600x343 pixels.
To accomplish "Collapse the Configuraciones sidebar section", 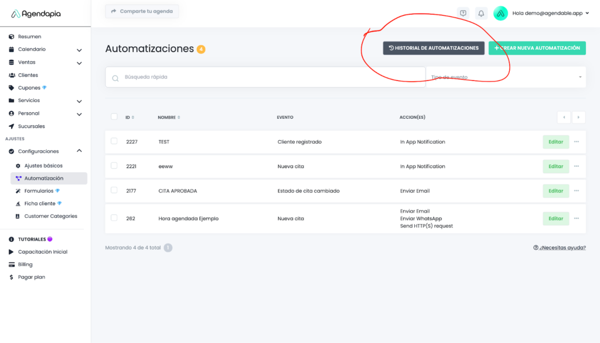I will click(79, 151).
